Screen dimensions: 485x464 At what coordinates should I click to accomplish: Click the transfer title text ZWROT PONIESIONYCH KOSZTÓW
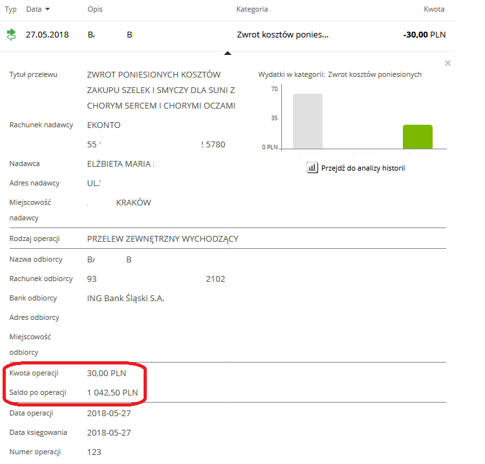tap(154, 74)
